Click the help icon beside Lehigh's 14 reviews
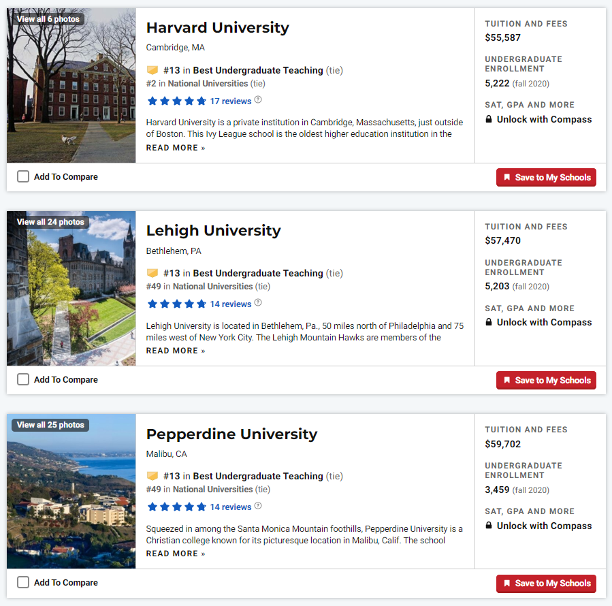Image resolution: width=612 pixels, height=606 pixels. click(258, 302)
